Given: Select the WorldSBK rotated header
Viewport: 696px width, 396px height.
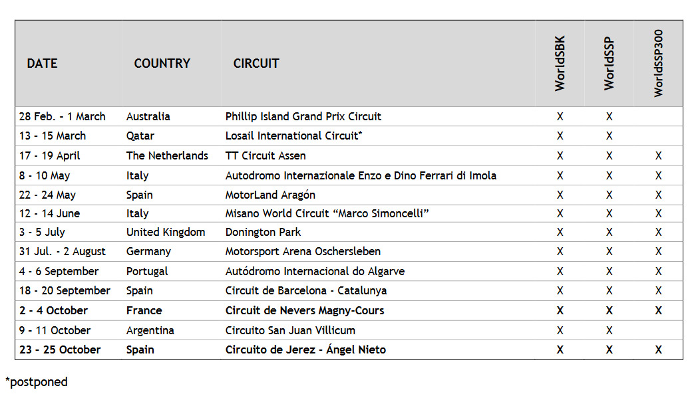Looking at the screenshot, I should (560, 63).
